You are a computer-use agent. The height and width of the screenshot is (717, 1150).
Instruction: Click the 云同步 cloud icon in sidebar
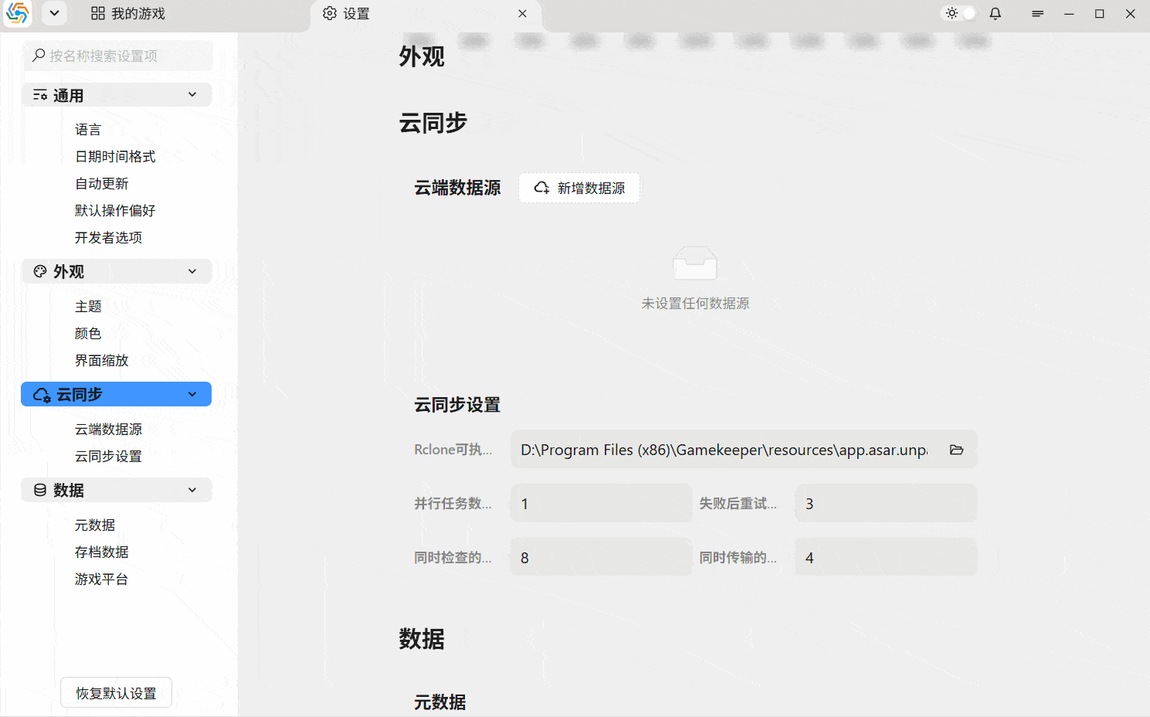coord(40,394)
